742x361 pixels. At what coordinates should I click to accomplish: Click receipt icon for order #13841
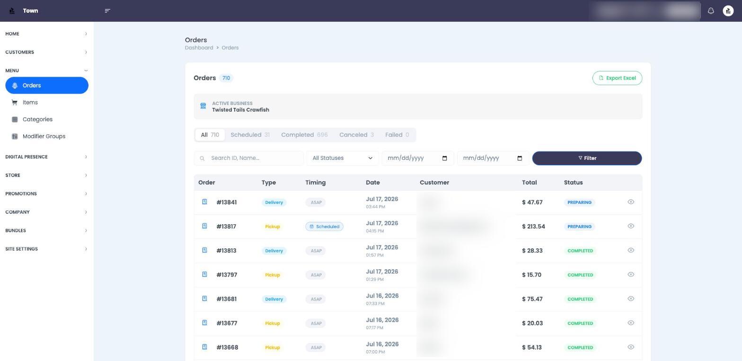point(204,202)
